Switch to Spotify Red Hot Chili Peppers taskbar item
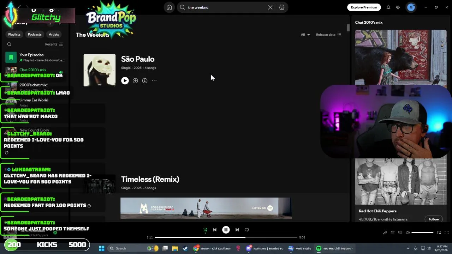This screenshot has height=254, width=452. (334, 249)
